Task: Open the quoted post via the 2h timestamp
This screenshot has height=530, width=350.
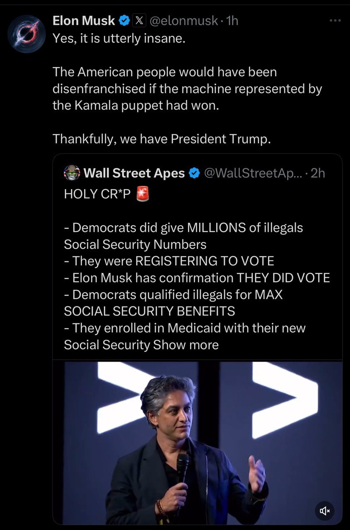Action: pos(317,173)
